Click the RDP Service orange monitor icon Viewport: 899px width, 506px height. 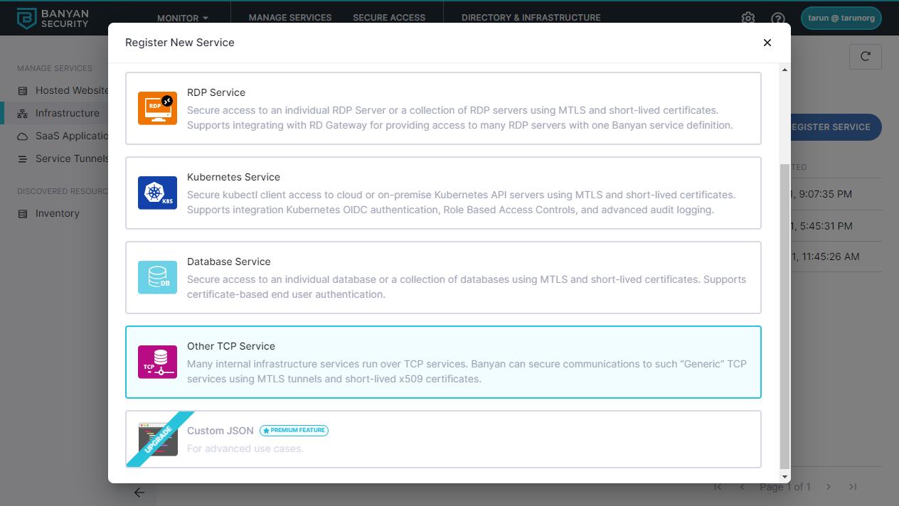(157, 108)
